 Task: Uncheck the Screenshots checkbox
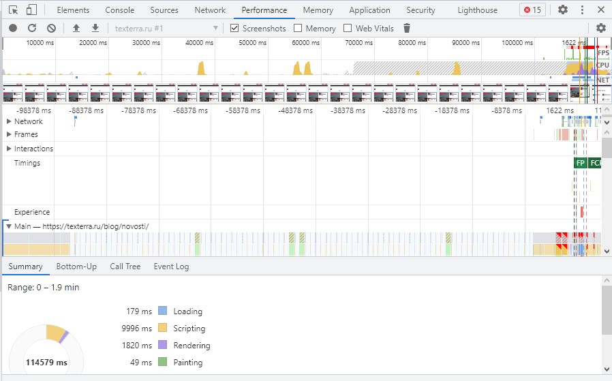[x=234, y=29]
